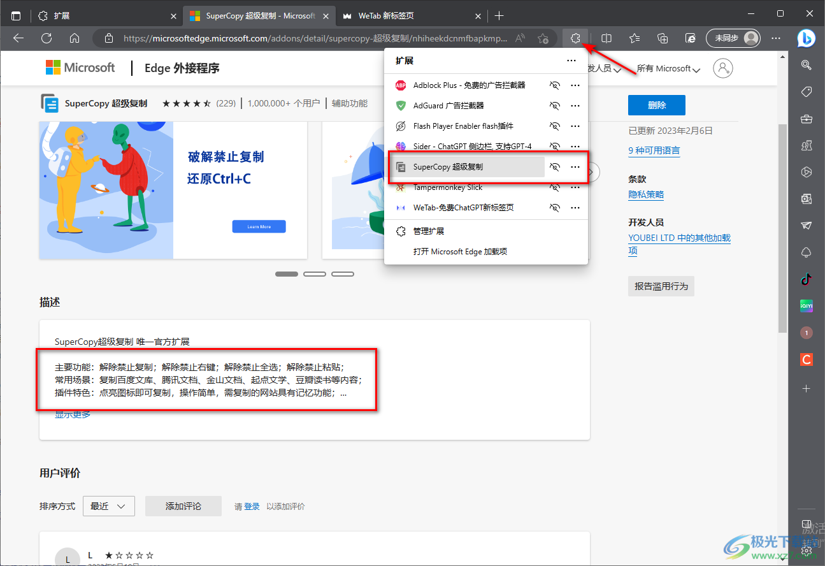825x566 pixels.
Task: Open the sidebar games chess icon
Action: click(807, 145)
